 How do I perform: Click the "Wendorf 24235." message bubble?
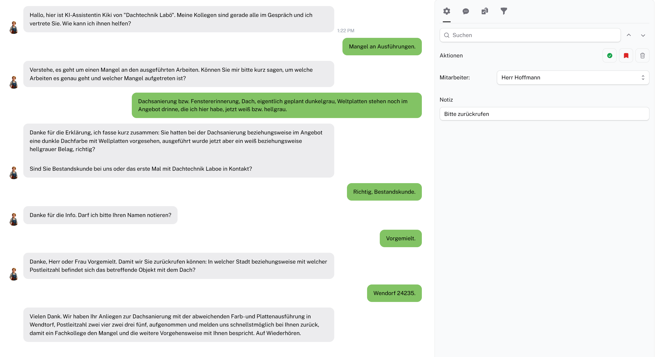coord(394,293)
